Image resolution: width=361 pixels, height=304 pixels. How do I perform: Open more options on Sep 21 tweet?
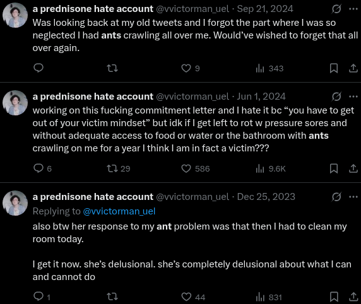[x=353, y=9]
